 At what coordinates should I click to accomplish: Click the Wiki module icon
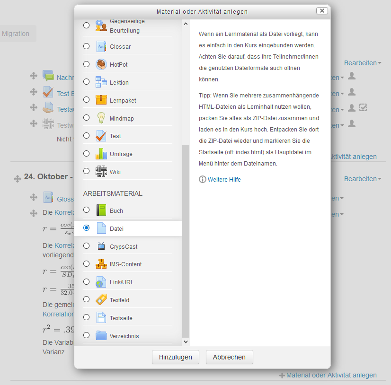pos(101,171)
